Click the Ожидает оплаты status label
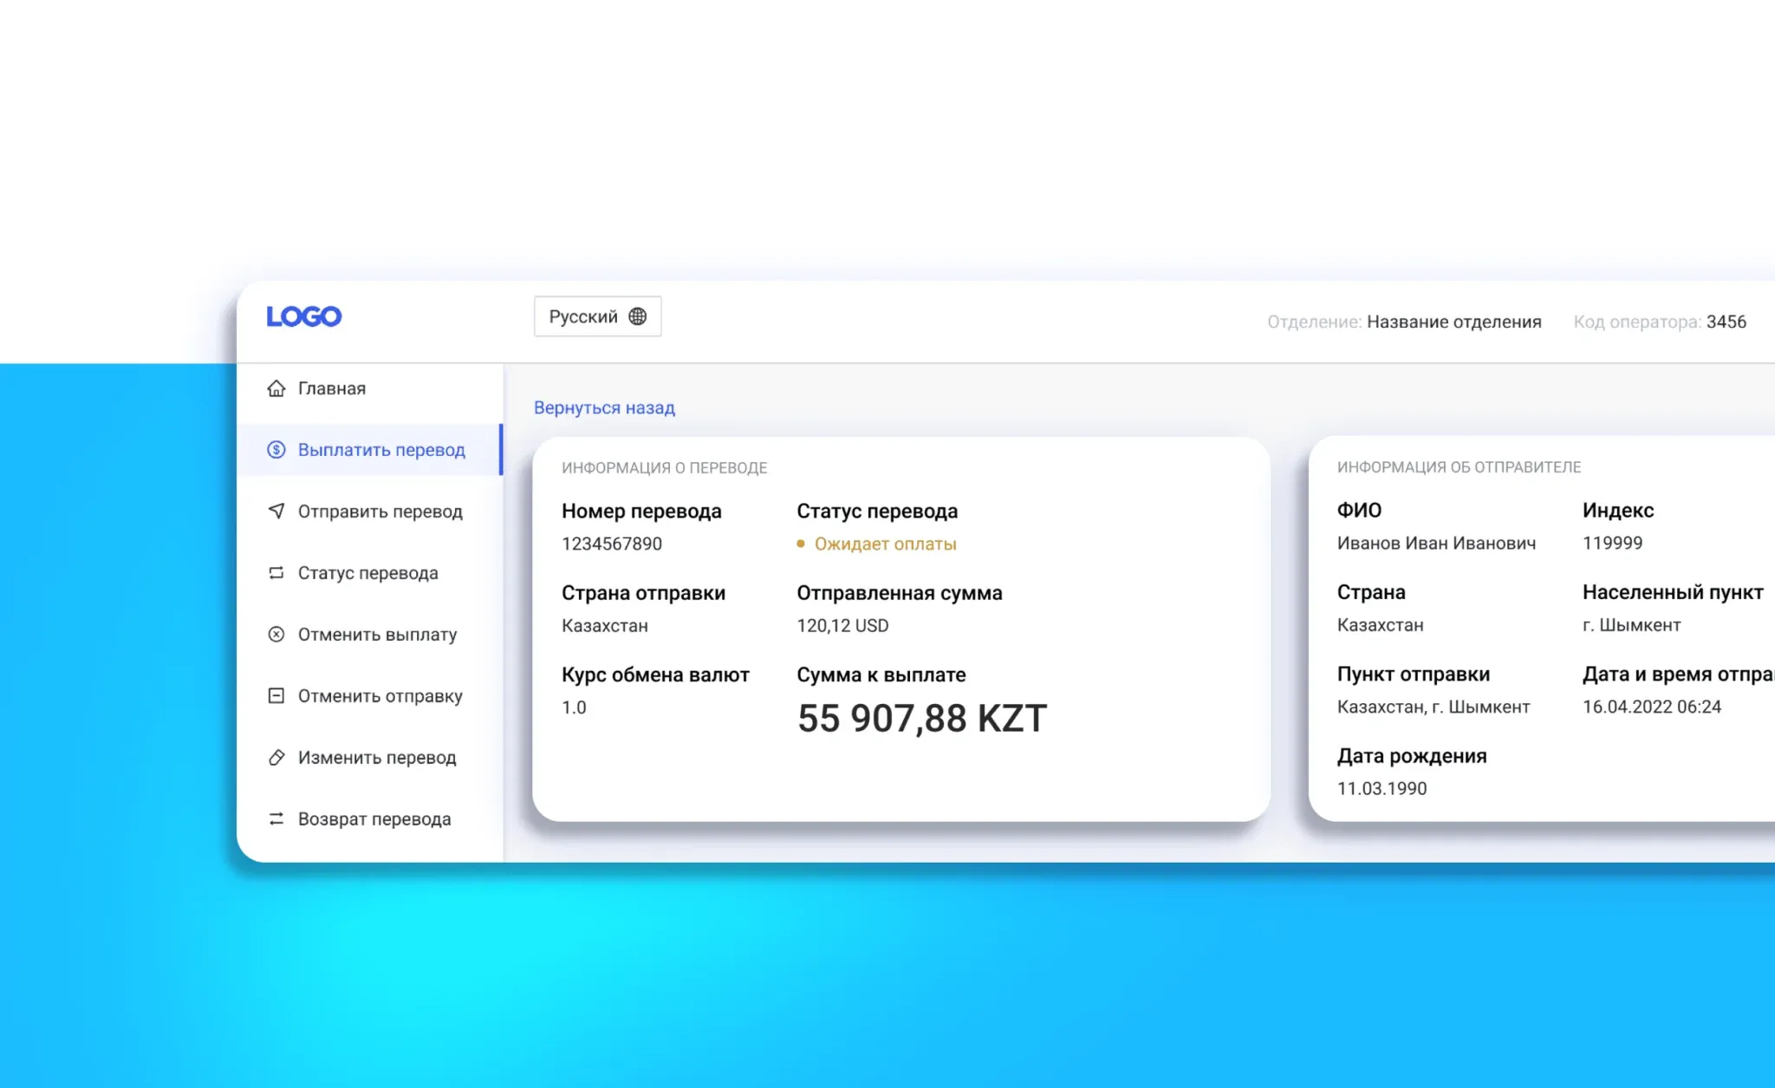This screenshot has height=1088, width=1775. [x=885, y=544]
